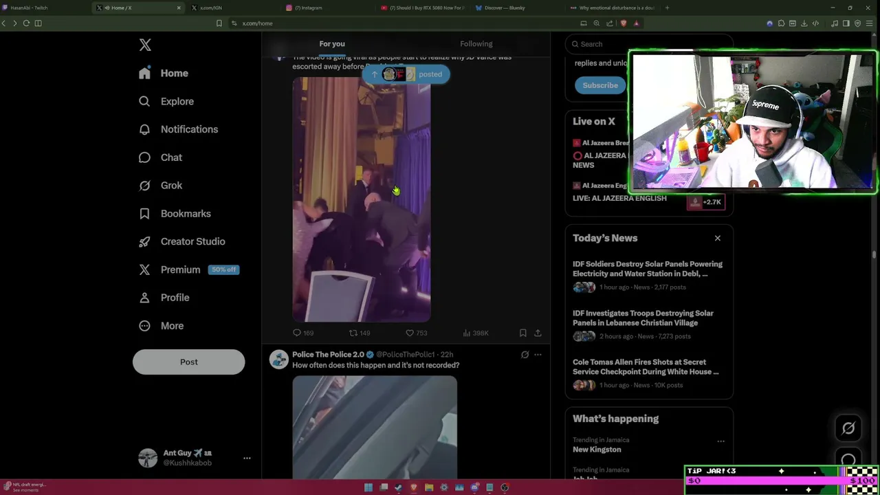880x495 pixels.
Task: Bookmark the post with 398K views
Action: click(x=522, y=333)
